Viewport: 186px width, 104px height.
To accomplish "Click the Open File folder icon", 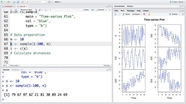I will (8, 2).
